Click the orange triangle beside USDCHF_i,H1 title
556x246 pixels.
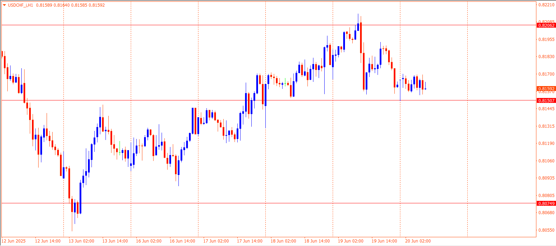click(x=4, y=5)
